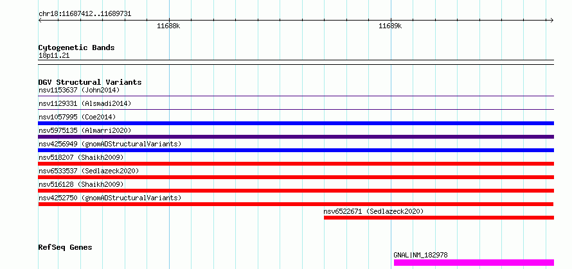Click the 18p11.21 band label

click(54, 56)
